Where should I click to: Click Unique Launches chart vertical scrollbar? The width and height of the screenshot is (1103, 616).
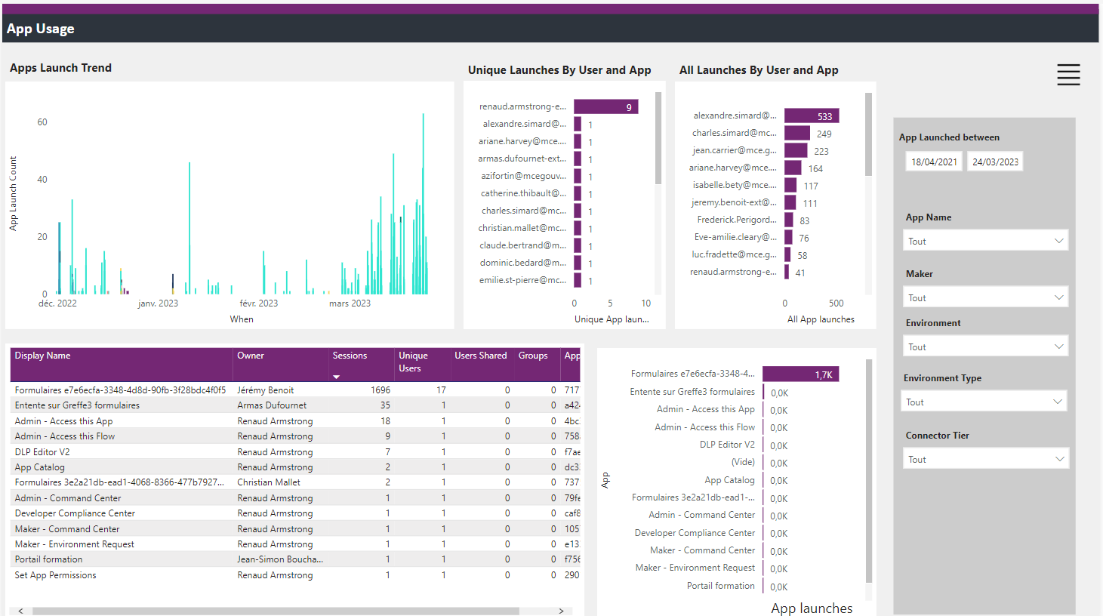click(658, 138)
